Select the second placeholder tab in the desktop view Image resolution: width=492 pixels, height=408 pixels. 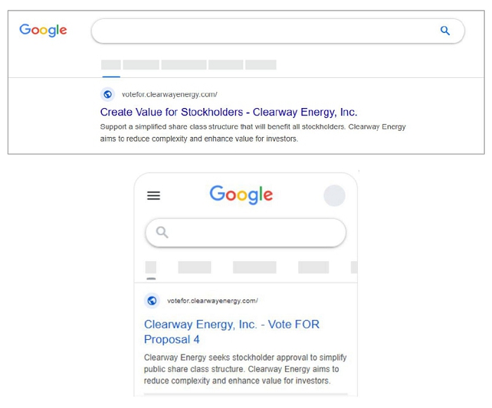pyautogui.click(x=141, y=65)
